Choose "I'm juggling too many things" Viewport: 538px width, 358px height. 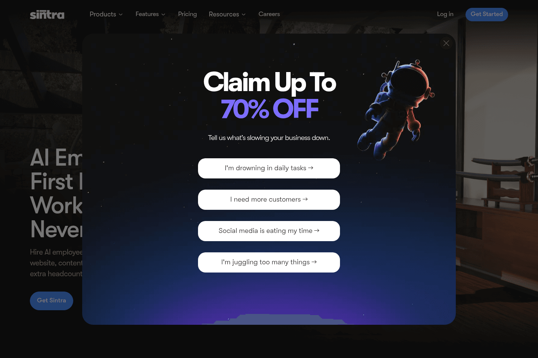[x=269, y=262]
